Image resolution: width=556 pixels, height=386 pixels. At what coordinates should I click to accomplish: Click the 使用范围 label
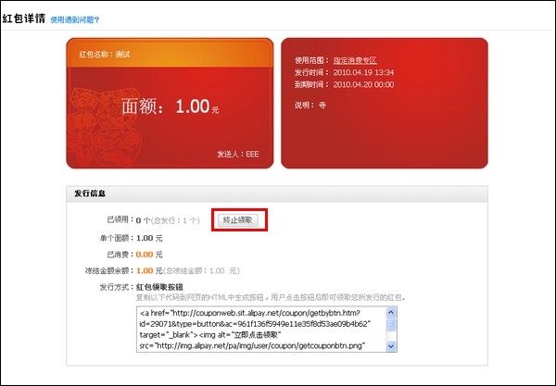click(x=311, y=60)
